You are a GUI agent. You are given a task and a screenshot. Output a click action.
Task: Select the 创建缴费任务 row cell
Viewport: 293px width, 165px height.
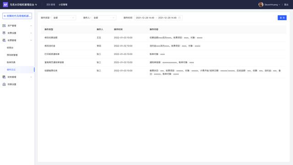point(51,71)
